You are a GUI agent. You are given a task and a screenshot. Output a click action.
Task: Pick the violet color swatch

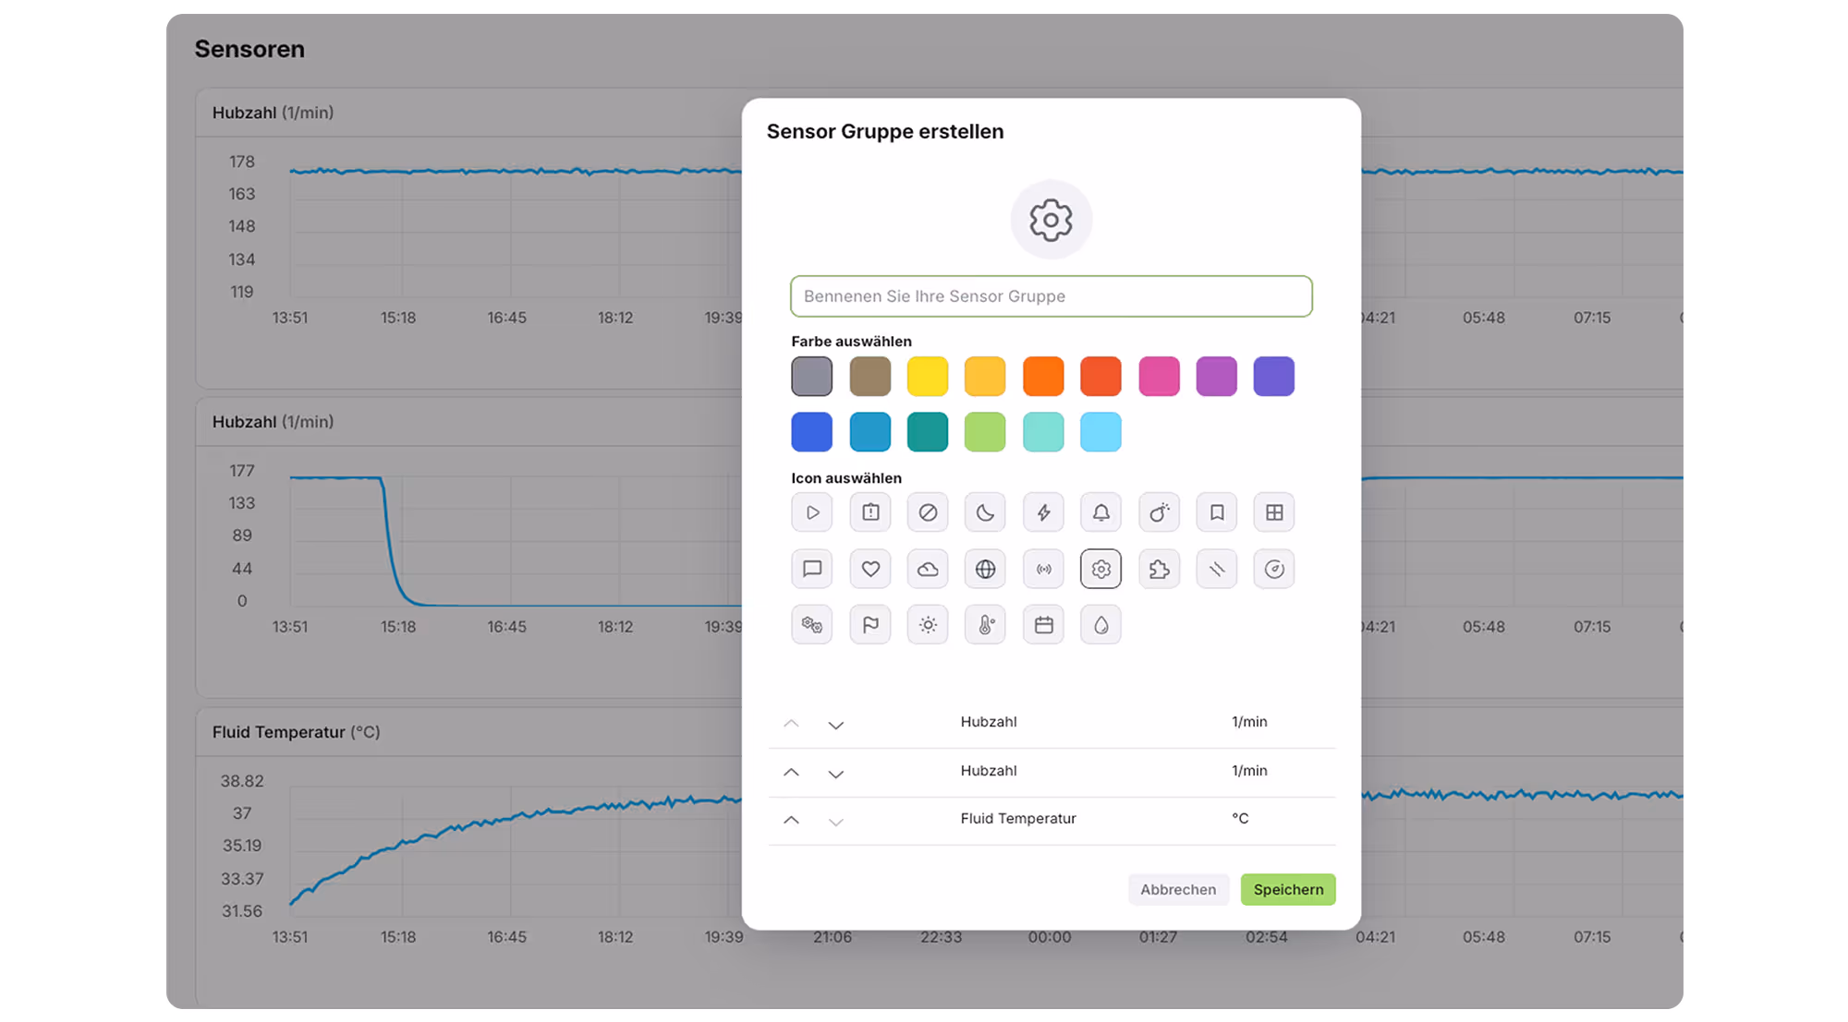click(1274, 377)
